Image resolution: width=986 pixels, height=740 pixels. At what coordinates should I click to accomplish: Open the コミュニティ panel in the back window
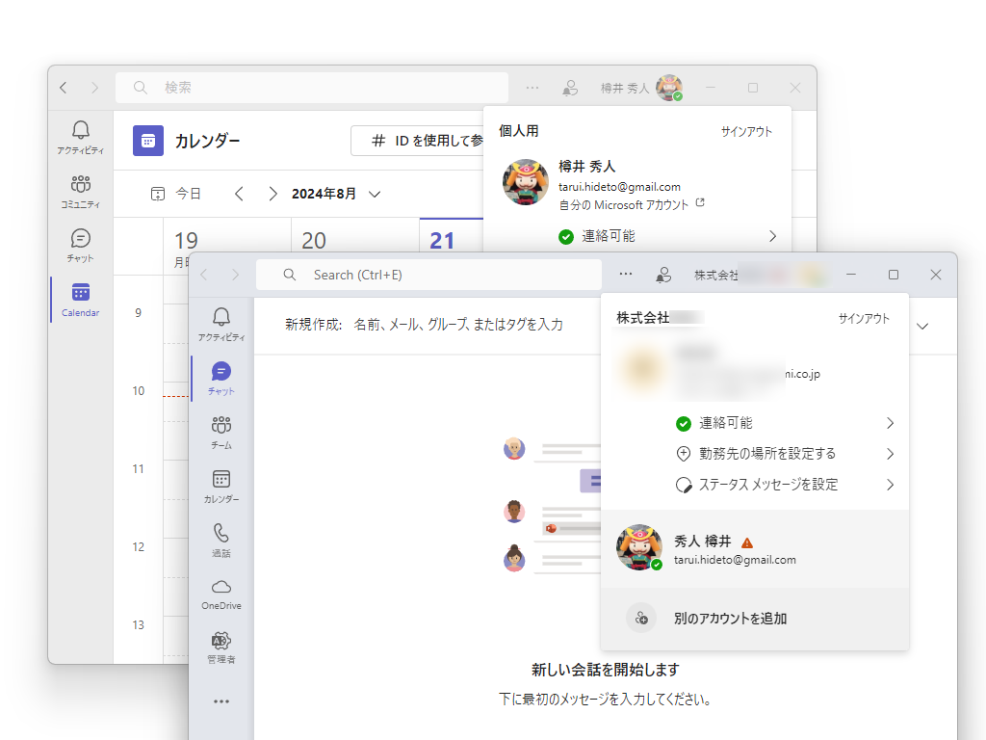click(x=79, y=191)
